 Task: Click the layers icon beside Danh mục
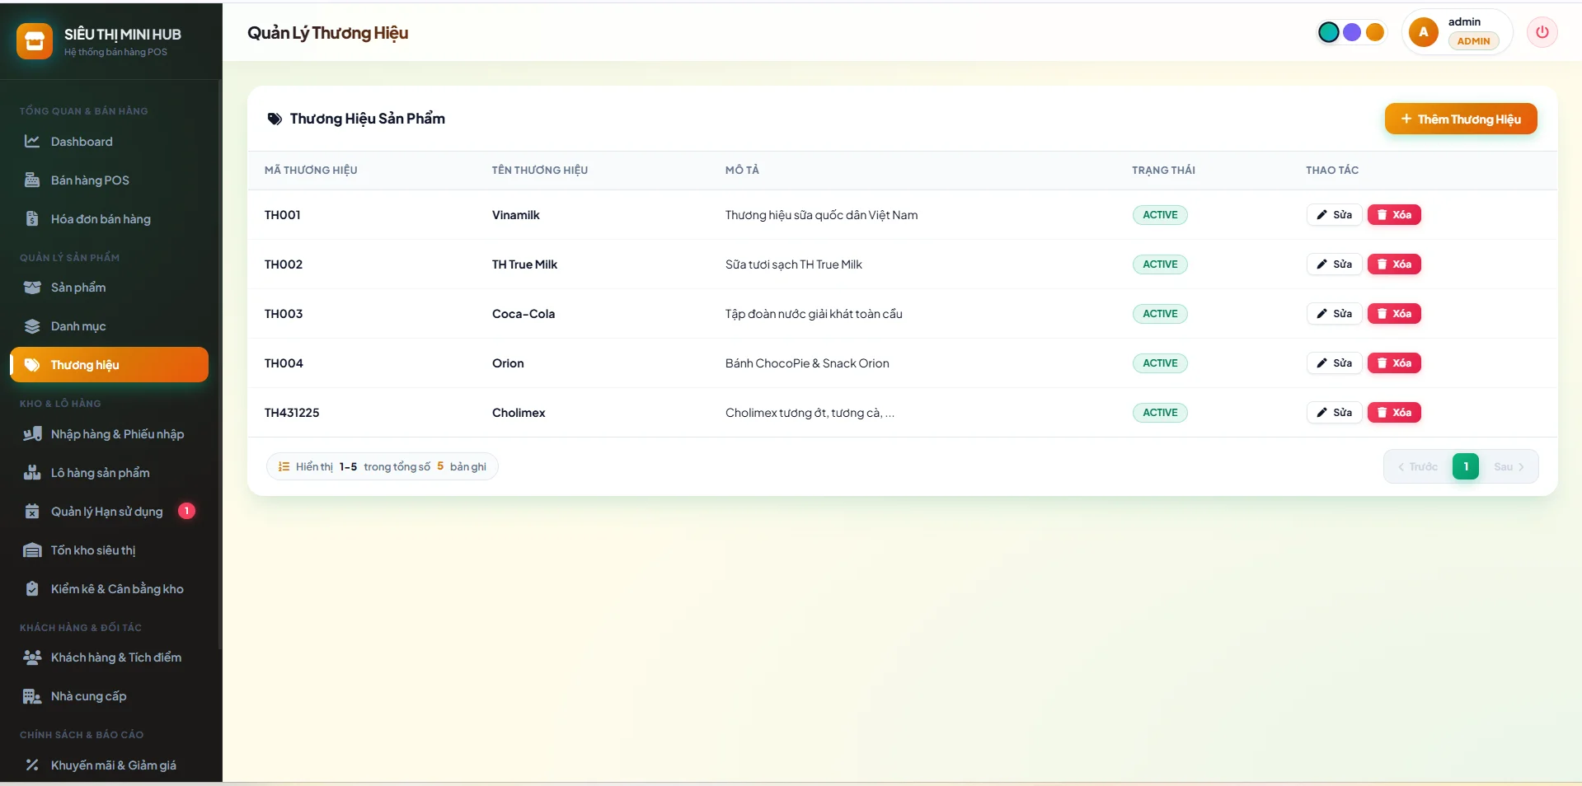[x=32, y=326]
